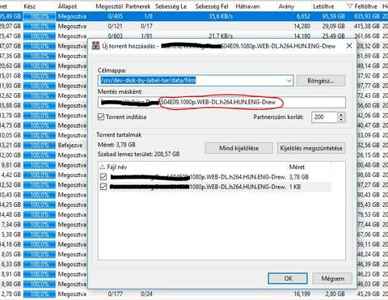The height and width of the screenshot is (300, 388).
Task: Sort main list by Arány column
Action: [x=286, y=6]
